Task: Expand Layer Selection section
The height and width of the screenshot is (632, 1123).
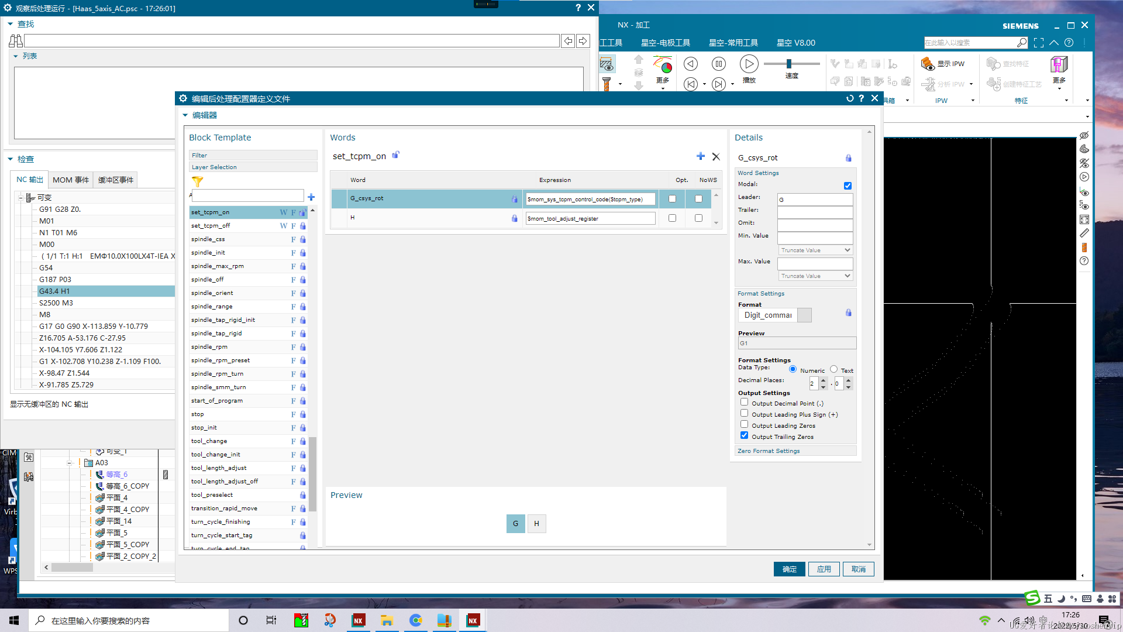Action: (x=253, y=167)
